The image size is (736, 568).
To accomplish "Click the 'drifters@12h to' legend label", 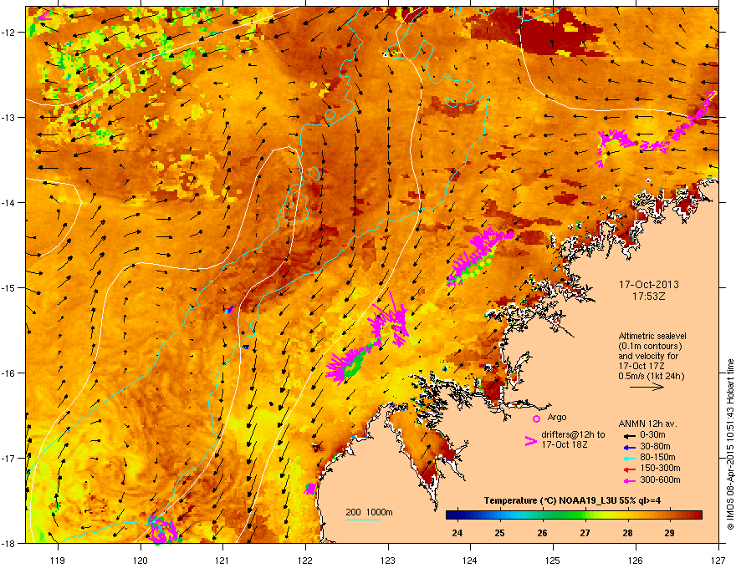I will [573, 434].
